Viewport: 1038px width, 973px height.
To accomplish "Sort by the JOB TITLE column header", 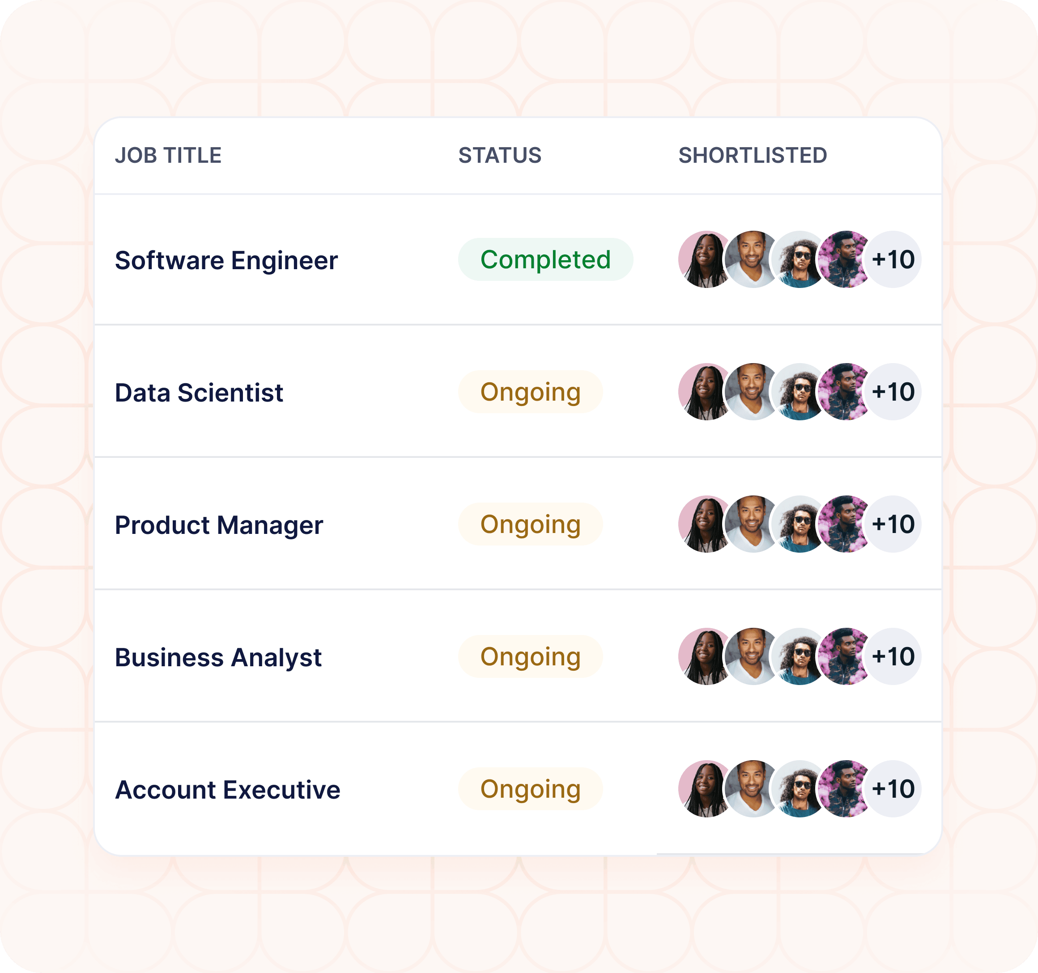I will point(168,156).
